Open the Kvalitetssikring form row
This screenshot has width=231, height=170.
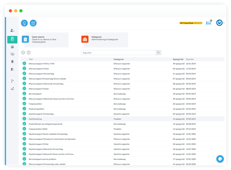coord(35,119)
